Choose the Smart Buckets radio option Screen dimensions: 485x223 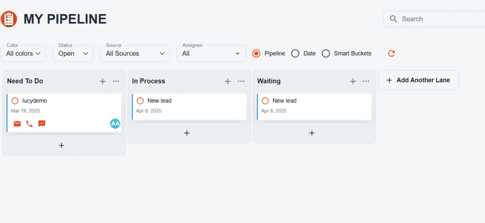pos(326,54)
